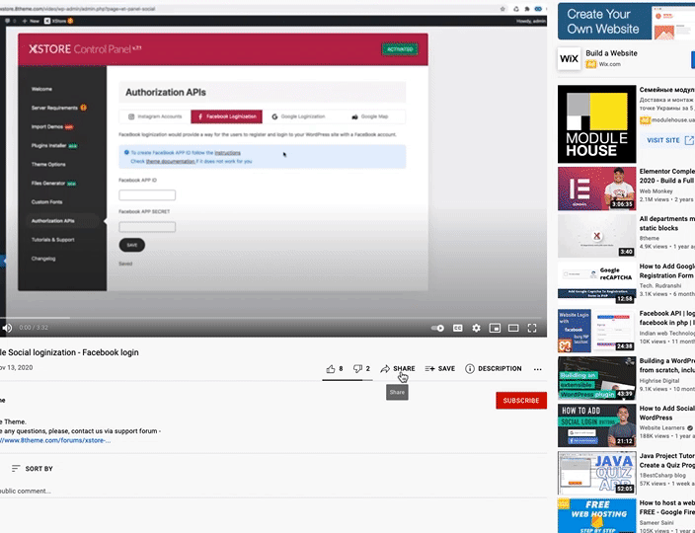Seek on the video progress bar
This screenshot has height=533, width=695.
pyautogui.click(x=270, y=318)
